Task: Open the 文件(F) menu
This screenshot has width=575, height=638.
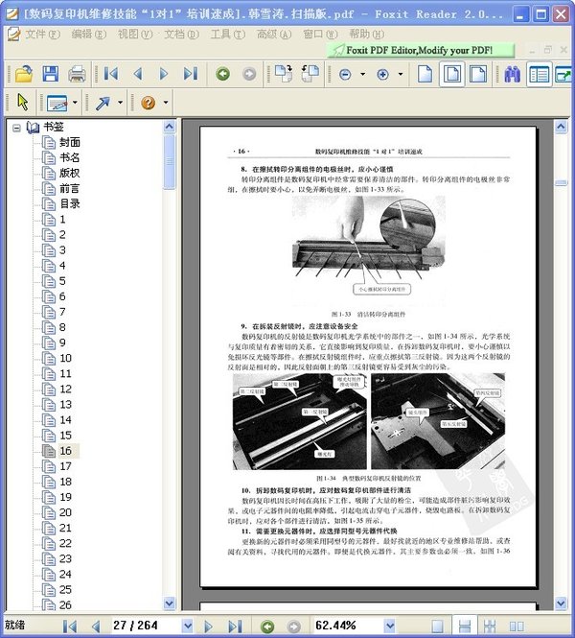Action: pyautogui.click(x=42, y=35)
